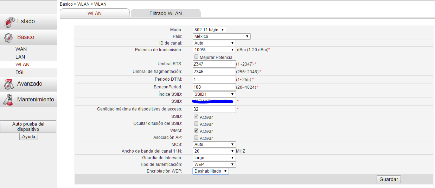Open the Tipo de autenticación dropdown

(x=214, y=164)
